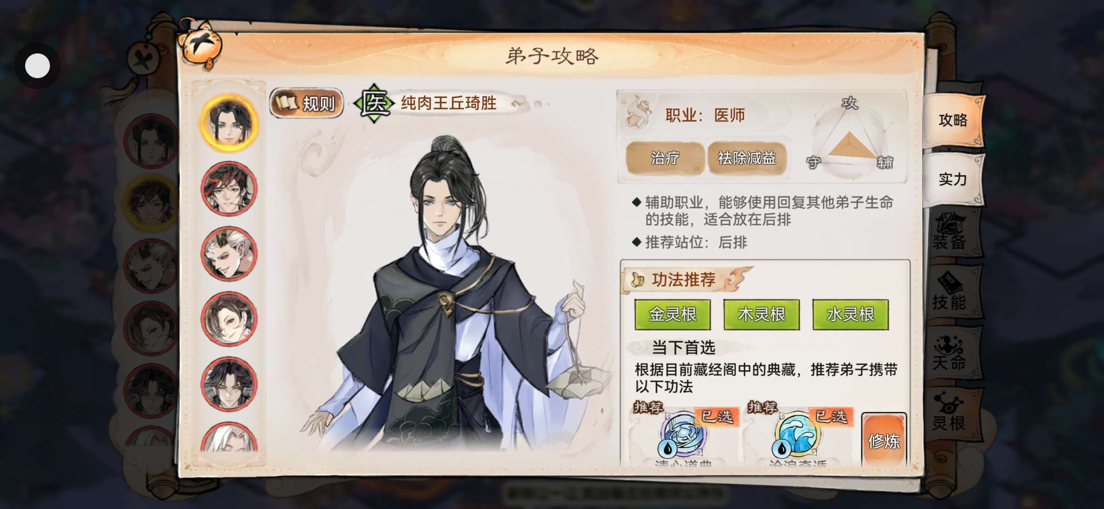Tap the white floating assistive circle
Screen dimensions: 1104x509
click(37, 66)
